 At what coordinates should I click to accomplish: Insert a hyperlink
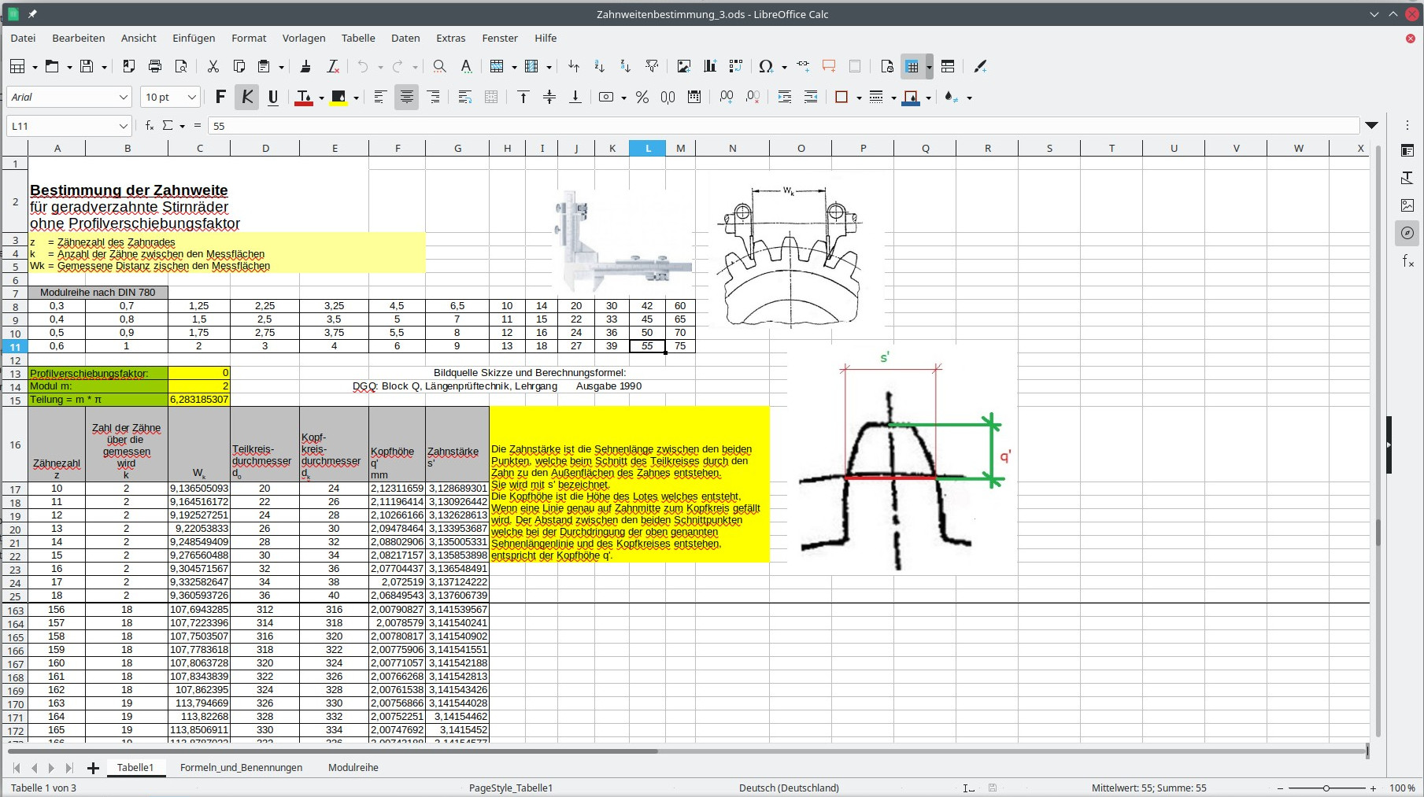click(x=803, y=67)
